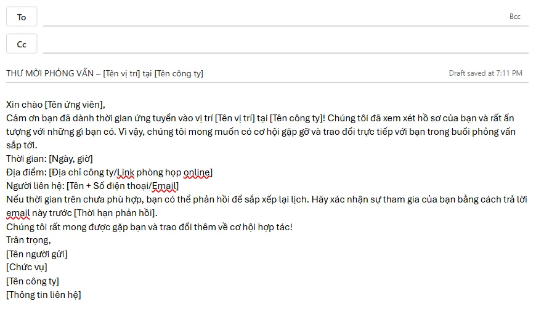The image size is (536, 317).
Task: Click the words 'sắp tới.' ending the paragraph
Action: pyautogui.click(x=22, y=145)
